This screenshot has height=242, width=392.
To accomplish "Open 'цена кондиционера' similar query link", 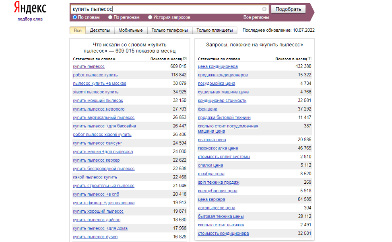I will [218, 66].
